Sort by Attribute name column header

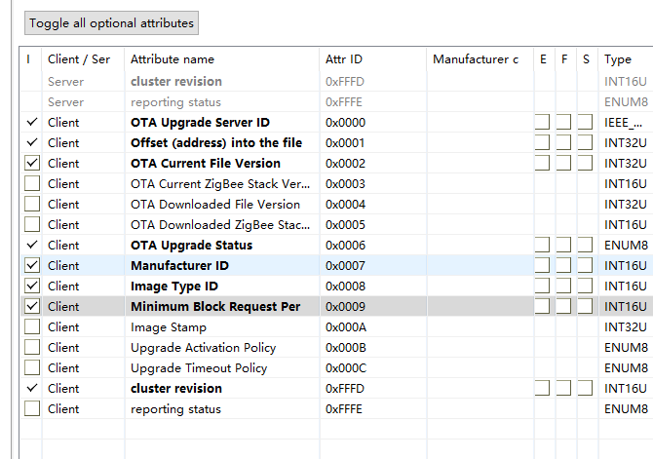pyautogui.click(x=173, y=59)
